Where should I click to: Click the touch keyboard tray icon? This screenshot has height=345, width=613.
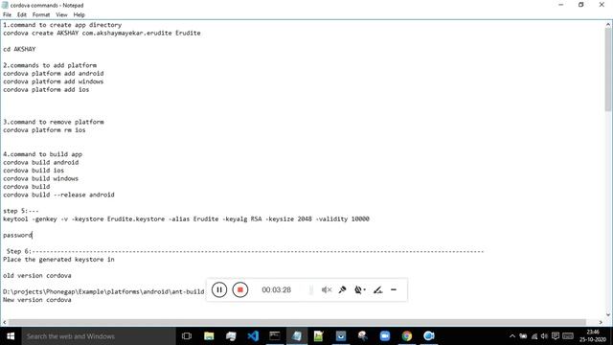[568, 336]
